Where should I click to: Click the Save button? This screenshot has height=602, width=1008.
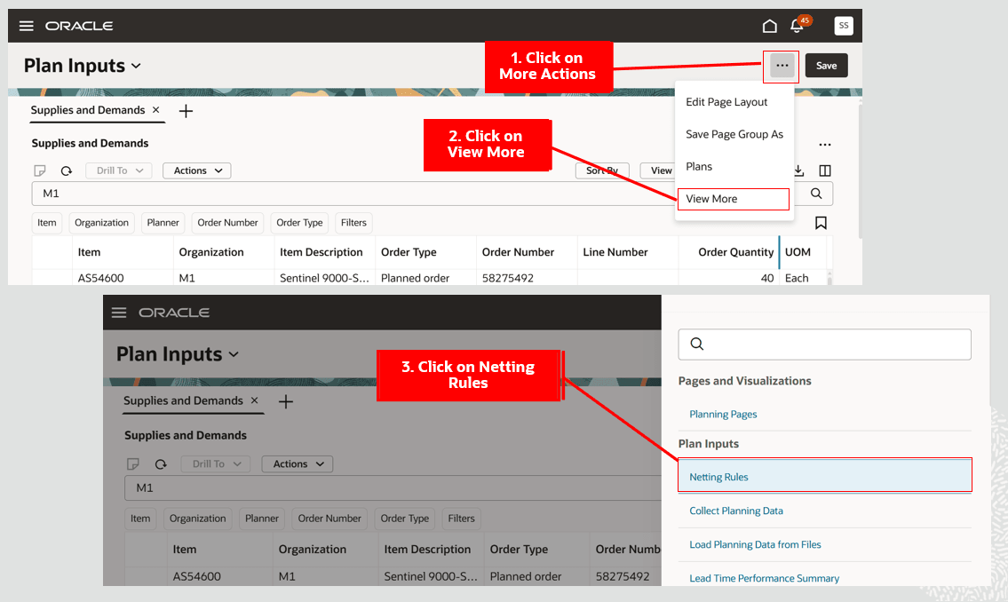click(825, 66)
